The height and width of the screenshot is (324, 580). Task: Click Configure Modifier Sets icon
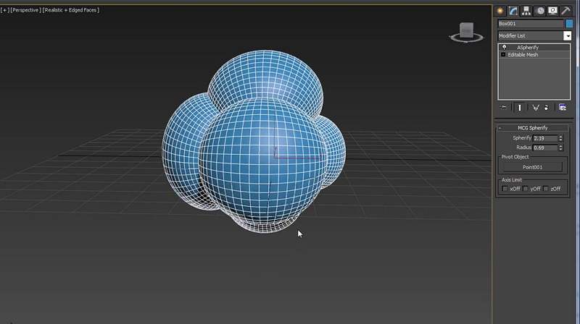563,107
